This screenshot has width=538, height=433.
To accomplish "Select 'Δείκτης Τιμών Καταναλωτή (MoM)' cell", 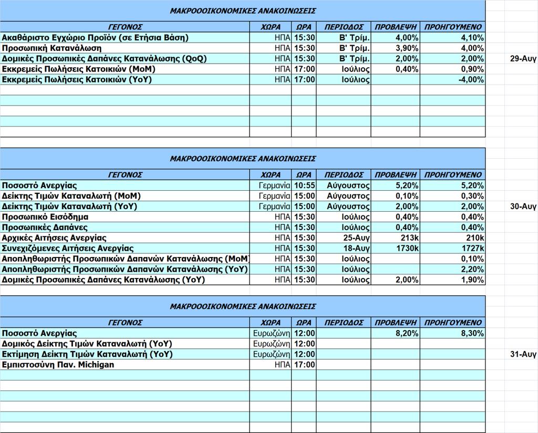I will point(125,196).
